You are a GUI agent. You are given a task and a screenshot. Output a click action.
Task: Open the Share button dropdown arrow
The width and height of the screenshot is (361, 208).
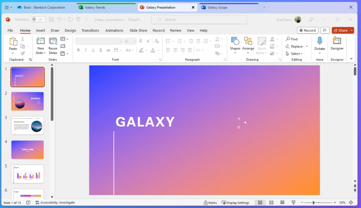[x=352, y=30]
